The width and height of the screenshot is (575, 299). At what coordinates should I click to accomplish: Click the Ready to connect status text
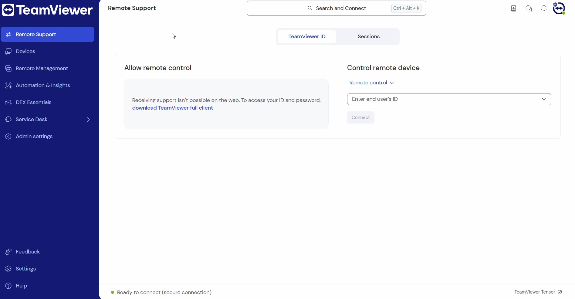pos(164,292)
